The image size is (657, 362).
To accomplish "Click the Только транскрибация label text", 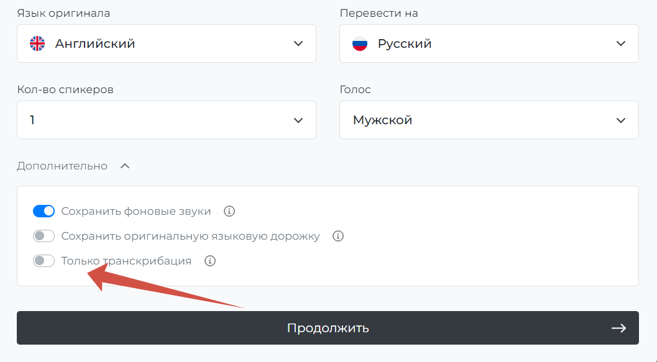I will click(x=126, y=261).
